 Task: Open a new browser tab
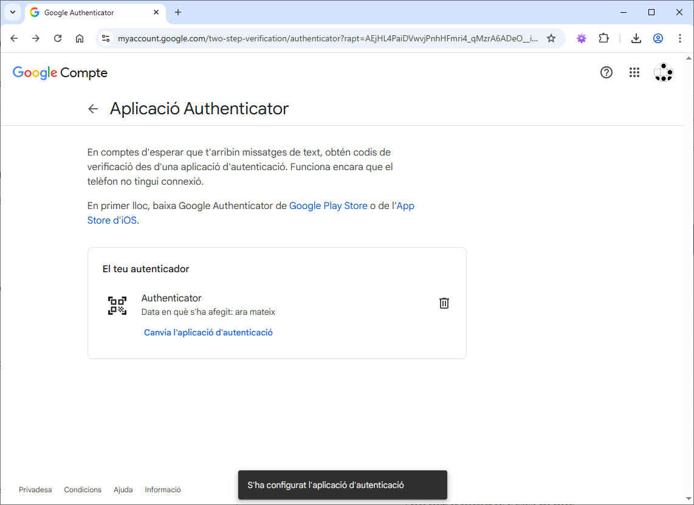click(176, 12)
